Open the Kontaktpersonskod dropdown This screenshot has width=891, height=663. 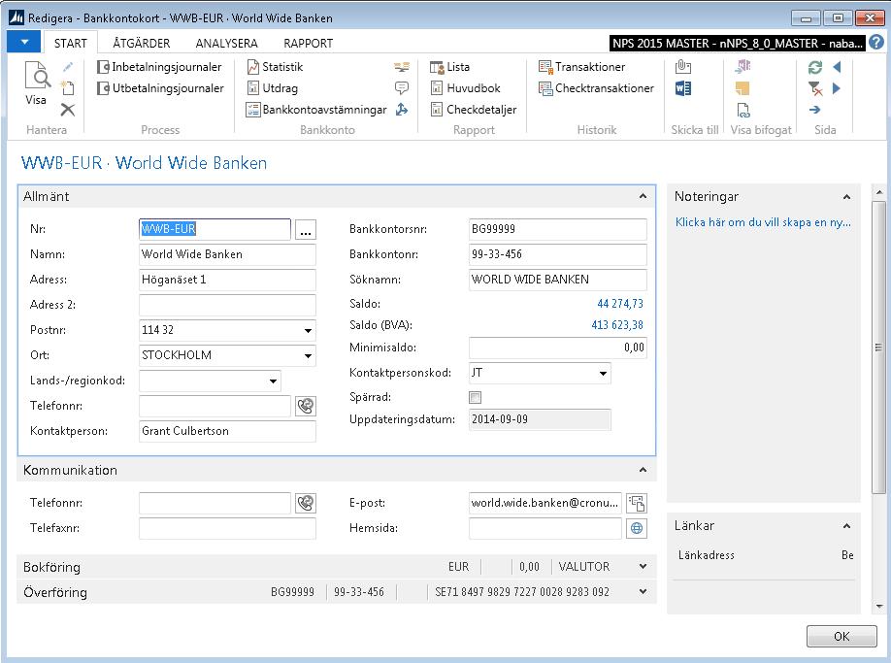point(603,374)
